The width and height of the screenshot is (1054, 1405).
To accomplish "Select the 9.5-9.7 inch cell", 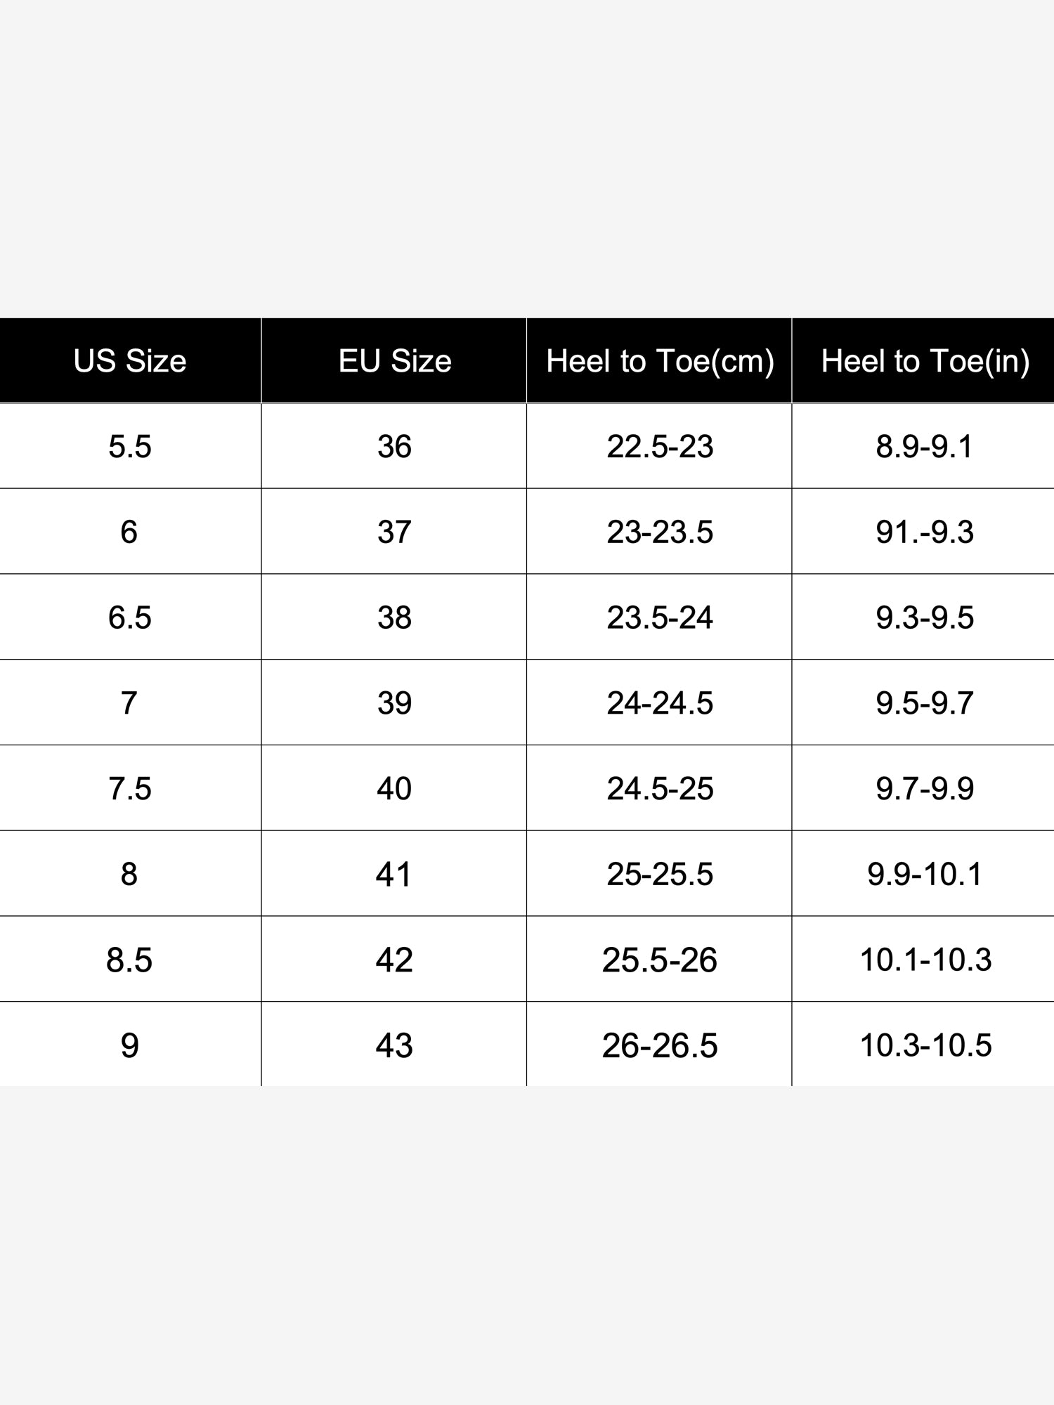I will tap(924, 702).
